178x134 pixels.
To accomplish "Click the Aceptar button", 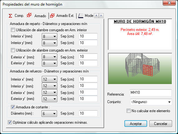I will 136,124.
